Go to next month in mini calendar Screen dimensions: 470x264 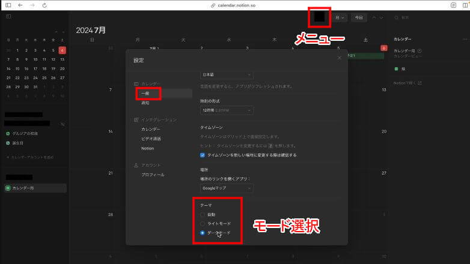[x=63, y=32]
